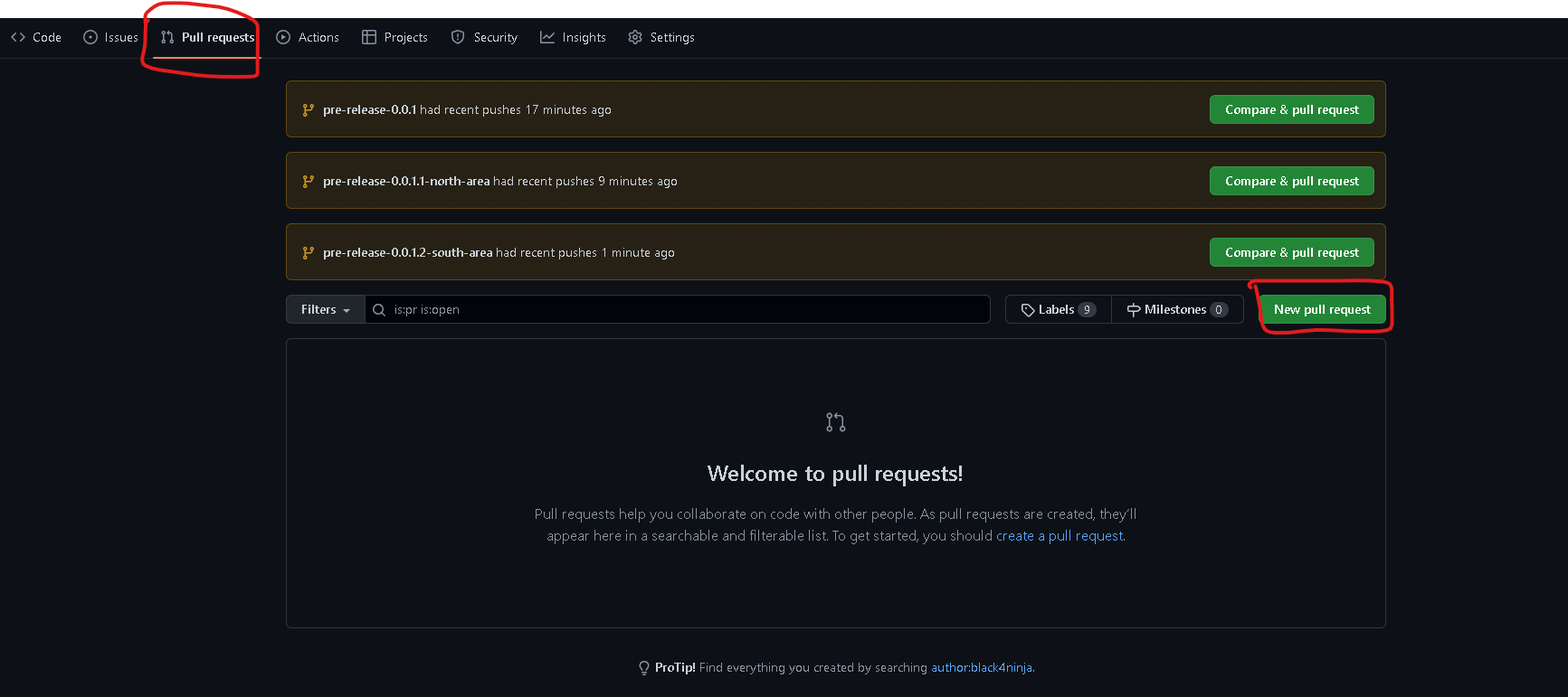Compare & pull request for pre-release-0.0.1
1568x697 pixels.
click(x=1291, y=109)
